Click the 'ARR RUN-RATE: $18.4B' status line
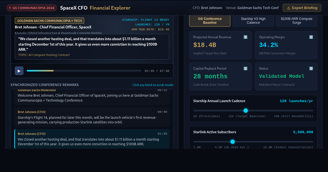The height and width of the screenshot is (172, 328). click(x=150, y=29)
